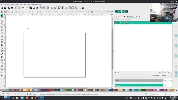Choose the Eraser tool in the toolbox
The image size is (178, 100).
click(x=2, y=66)
